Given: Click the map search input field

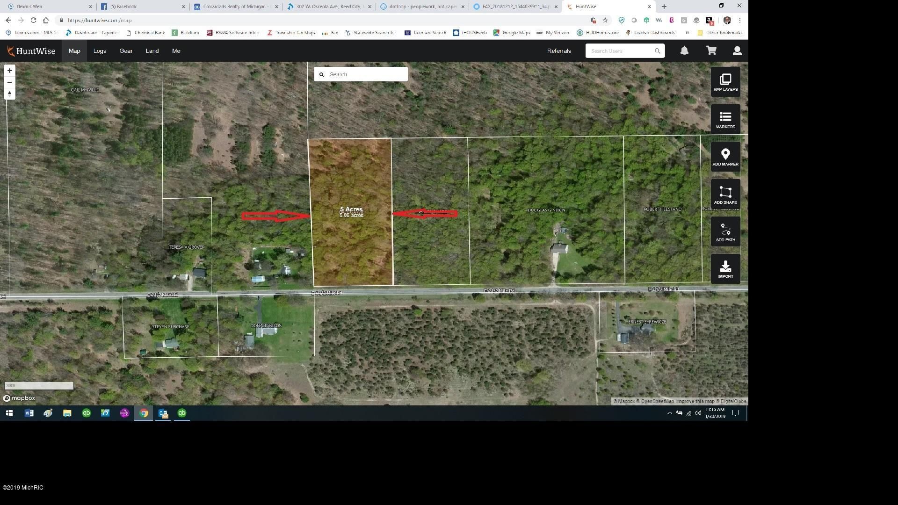Looking at the screenshot, I should (x=365, y=74).
